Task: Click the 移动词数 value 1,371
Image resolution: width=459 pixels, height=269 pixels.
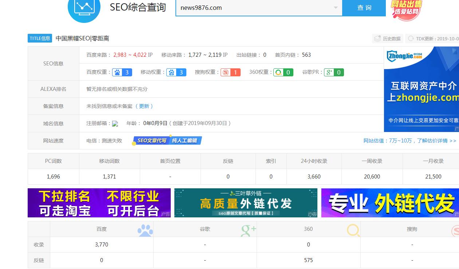Action: pyautogui.click(x=109, y=177)
